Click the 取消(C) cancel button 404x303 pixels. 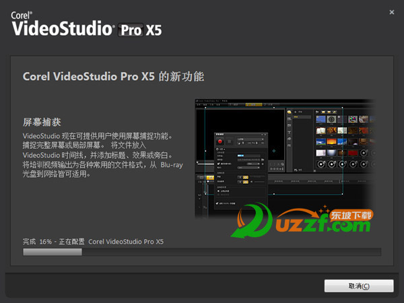[x=359, y=285]
